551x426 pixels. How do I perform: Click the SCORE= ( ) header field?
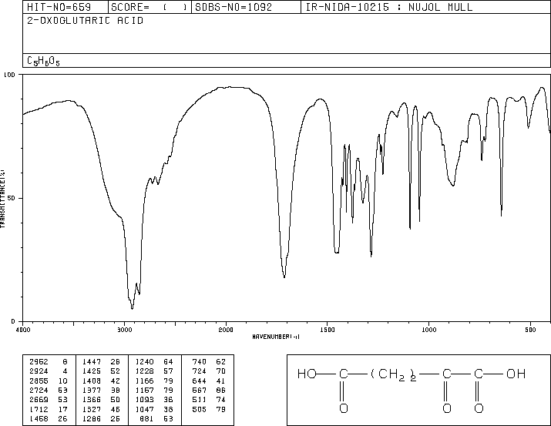tap(150, 7)
